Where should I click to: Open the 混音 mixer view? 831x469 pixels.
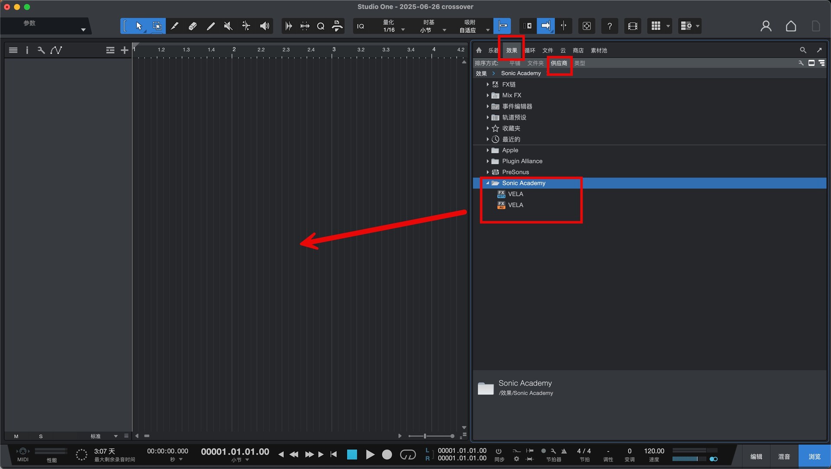click(x=784, y=456)
